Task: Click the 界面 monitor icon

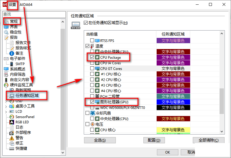Action: (x=6, y=27)
